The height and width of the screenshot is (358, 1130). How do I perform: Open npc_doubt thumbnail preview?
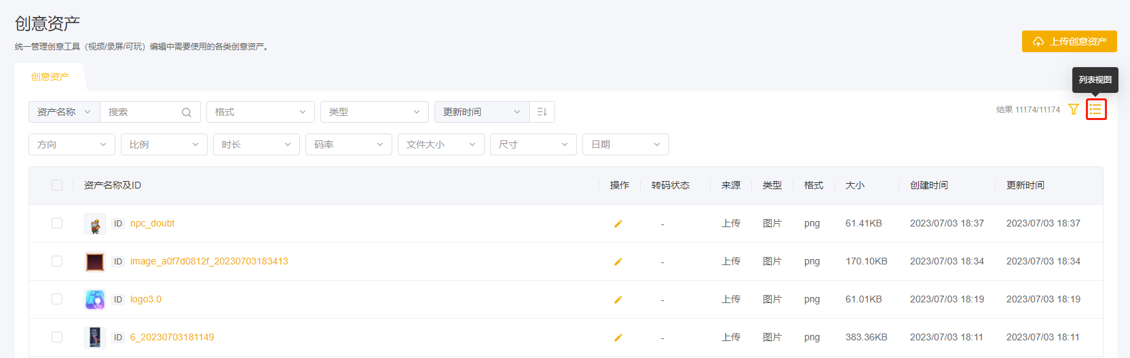[x=95, y=224]
